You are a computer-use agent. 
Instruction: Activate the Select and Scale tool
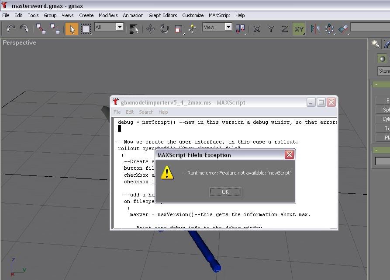coord(179,29)
